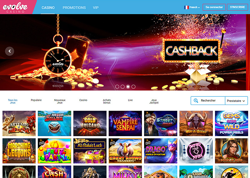Launch the Gold Volcano game

[90, 123]
